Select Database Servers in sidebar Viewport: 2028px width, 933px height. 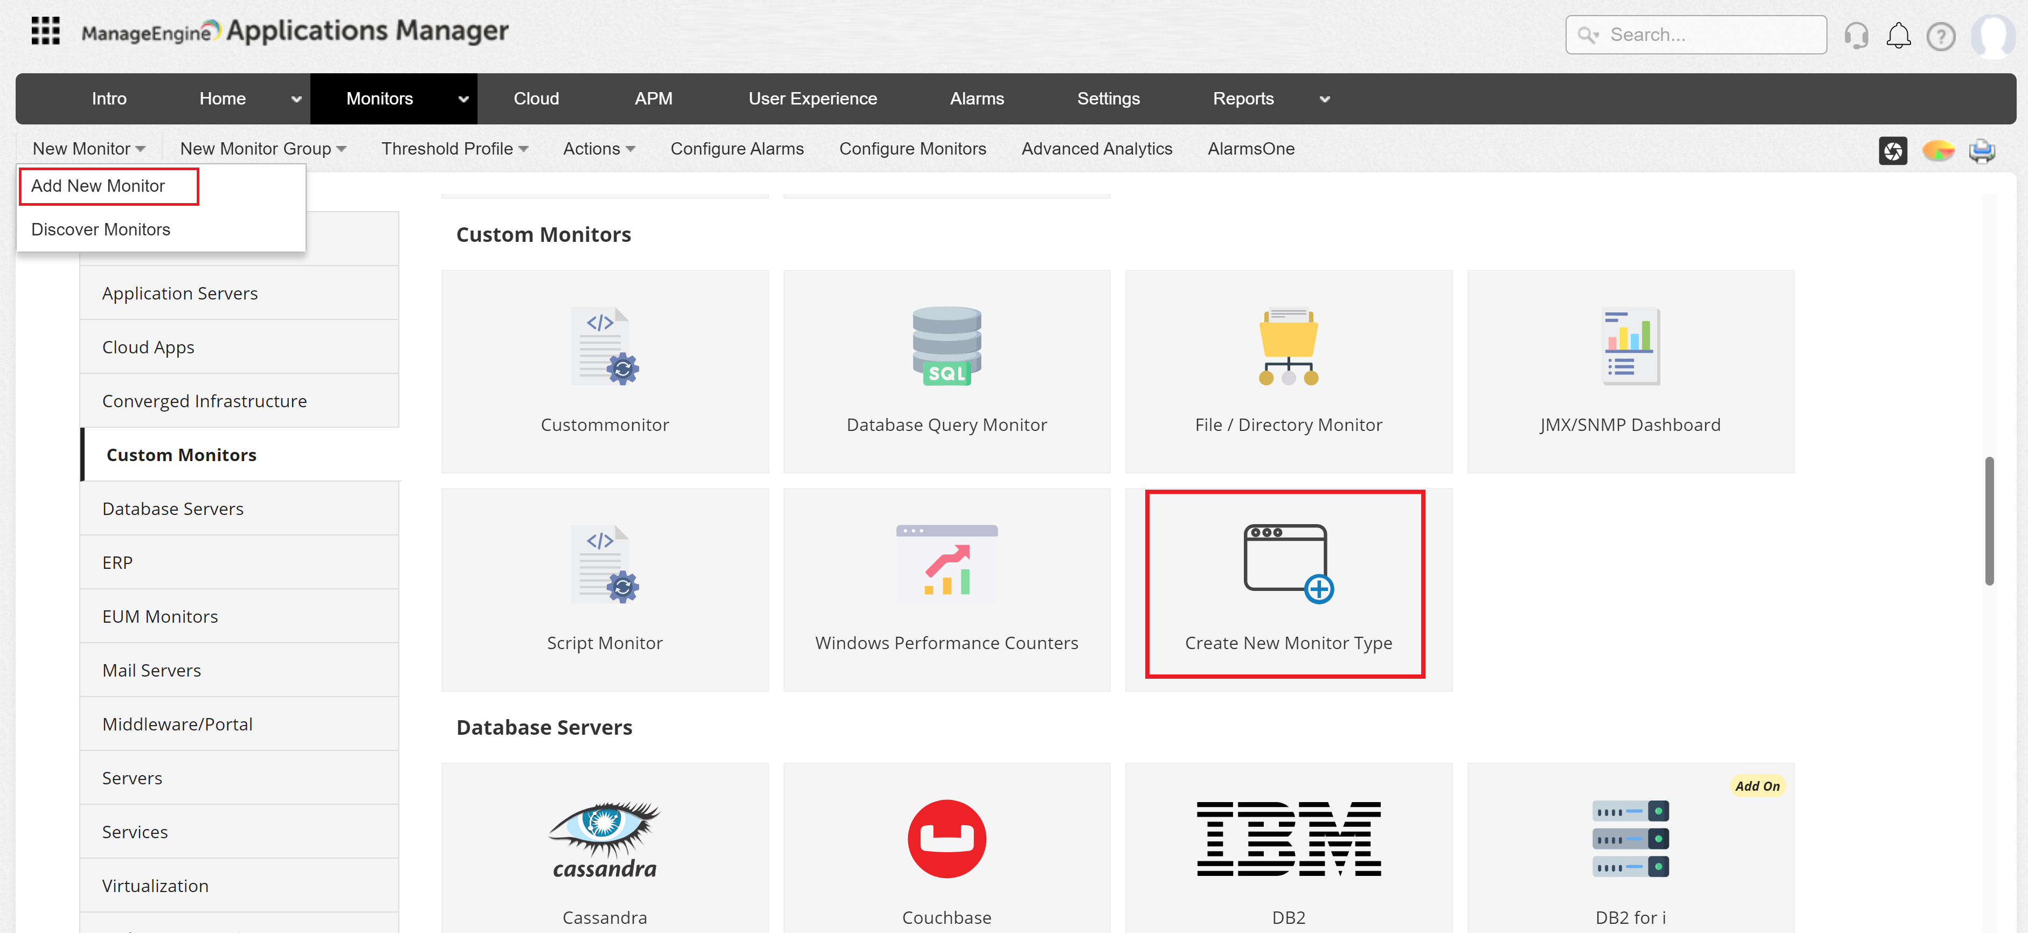173,509
